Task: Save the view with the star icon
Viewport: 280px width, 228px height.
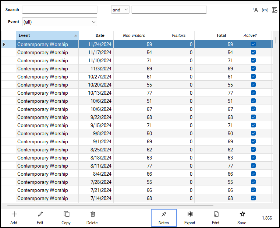Action: 242,214
